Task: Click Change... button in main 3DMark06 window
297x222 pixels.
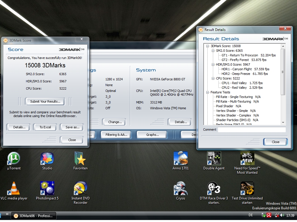Action: [115, 122]
